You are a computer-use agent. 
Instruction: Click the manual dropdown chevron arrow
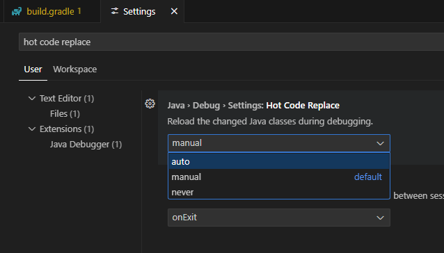pos(380,143)
